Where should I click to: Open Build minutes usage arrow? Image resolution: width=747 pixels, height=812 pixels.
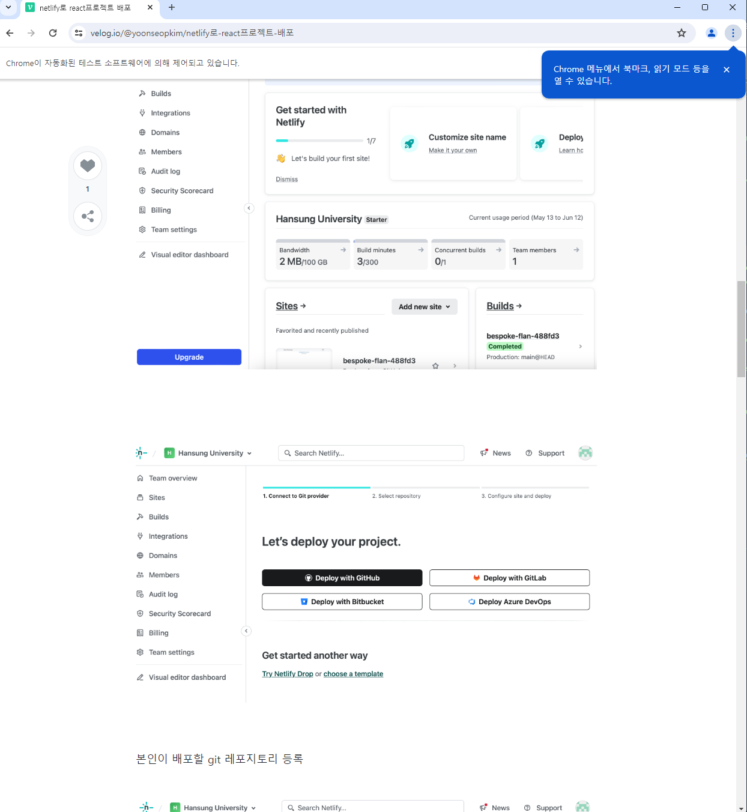(421, 250)
